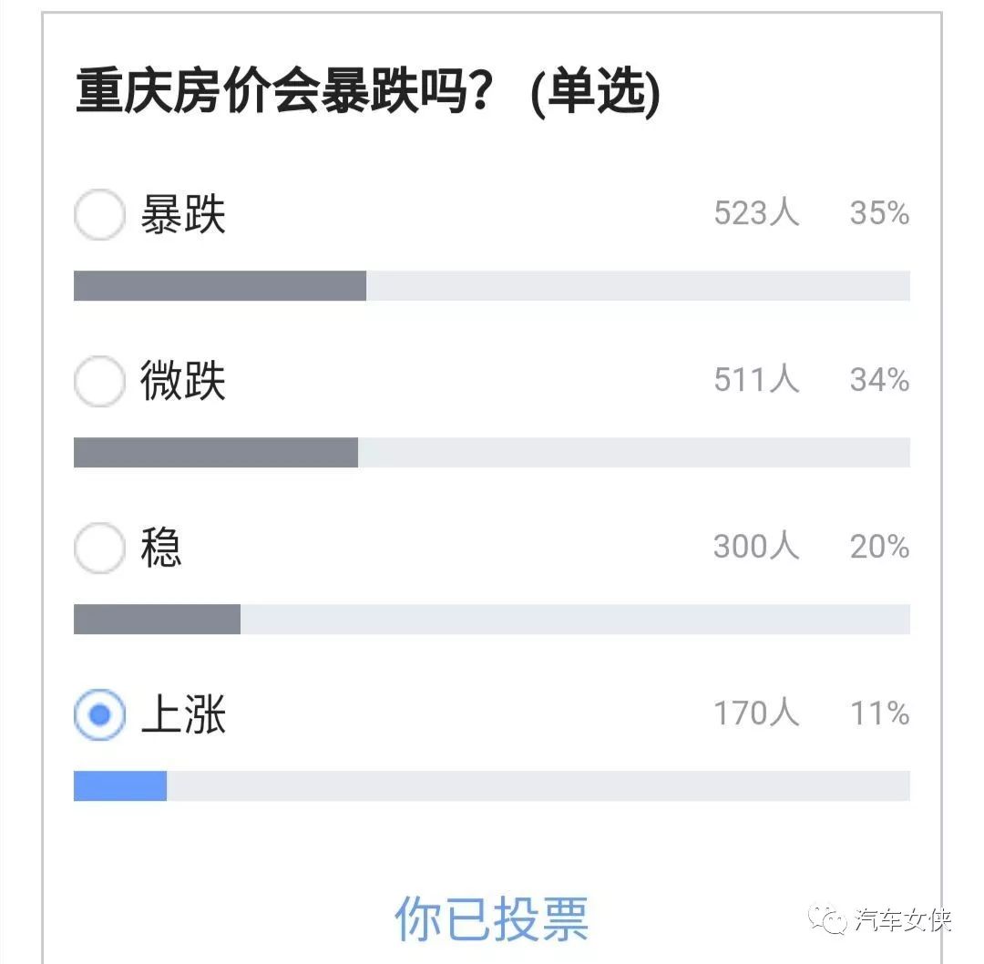
Task: Click the 汽车女侠 watermark text
Action: pos(902,920)
